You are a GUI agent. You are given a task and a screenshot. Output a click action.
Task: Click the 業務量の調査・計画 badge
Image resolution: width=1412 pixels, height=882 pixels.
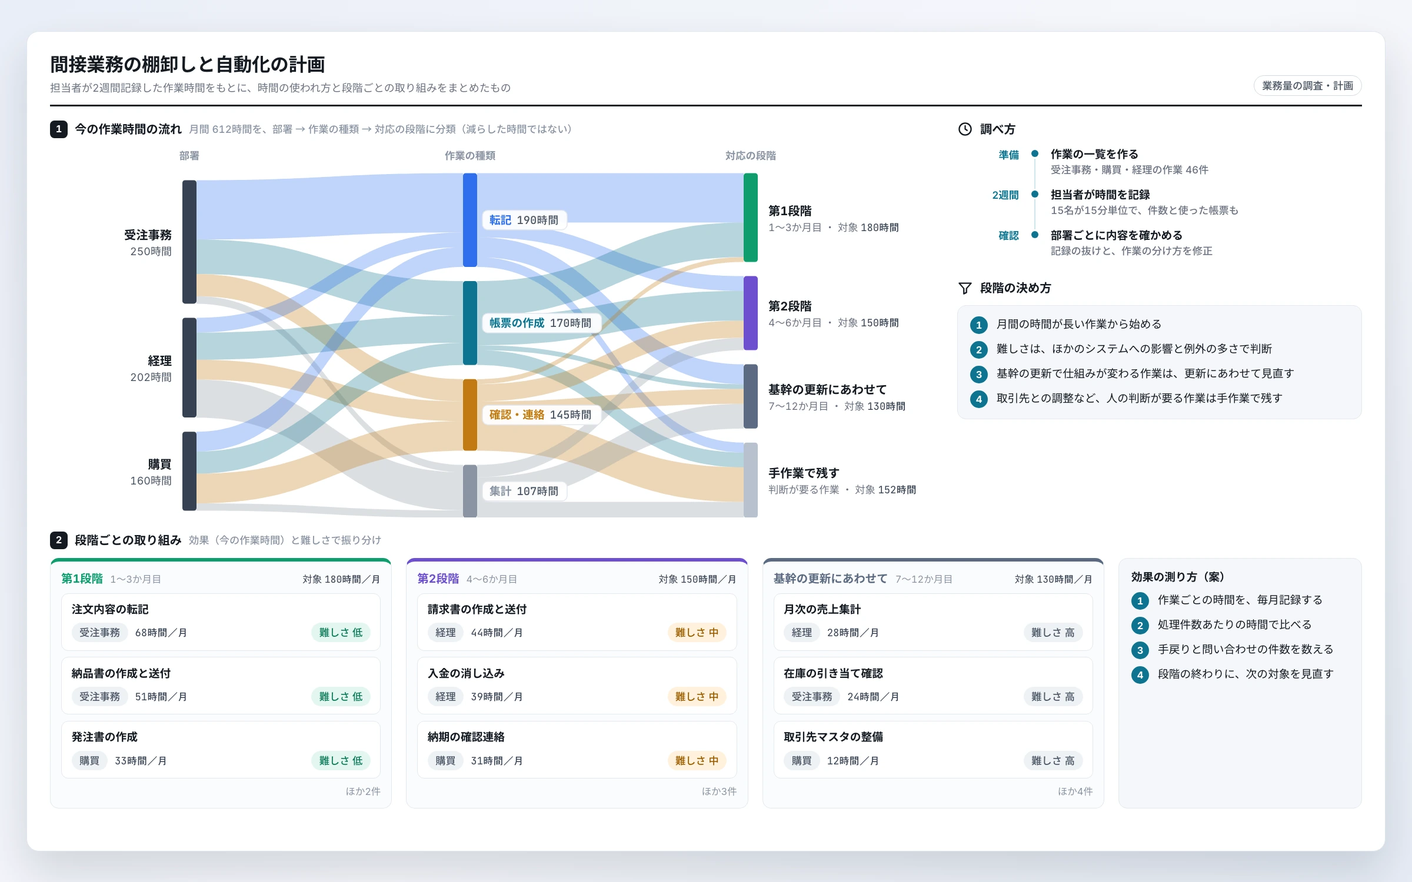[1307, 86]
